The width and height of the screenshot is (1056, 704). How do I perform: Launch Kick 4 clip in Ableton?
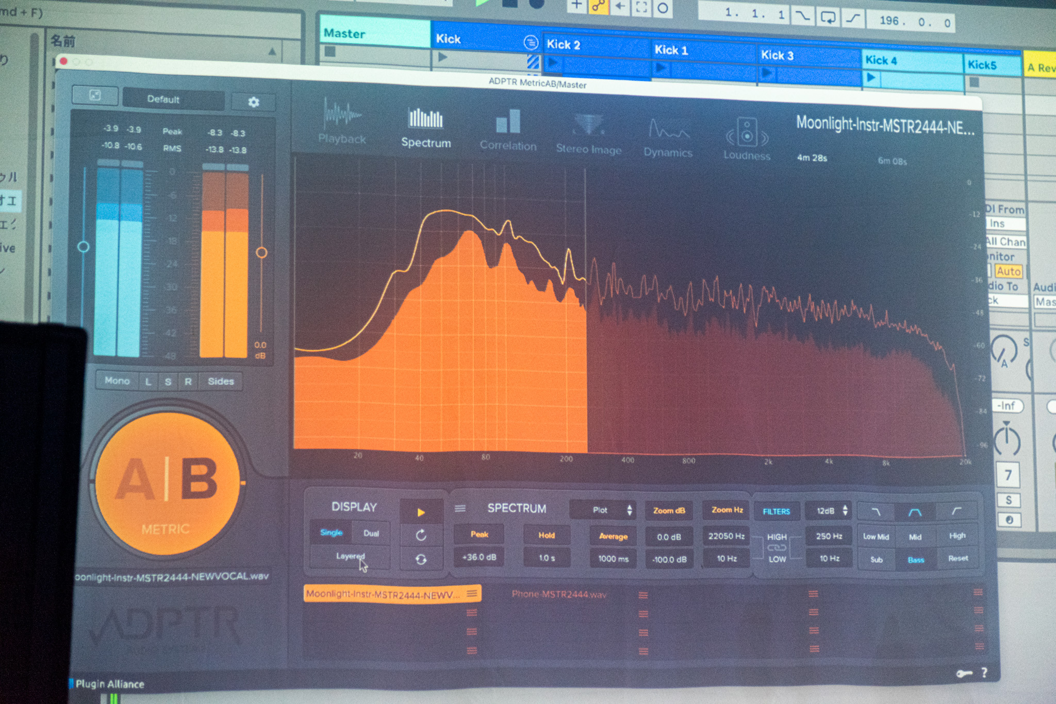point(871,77)
